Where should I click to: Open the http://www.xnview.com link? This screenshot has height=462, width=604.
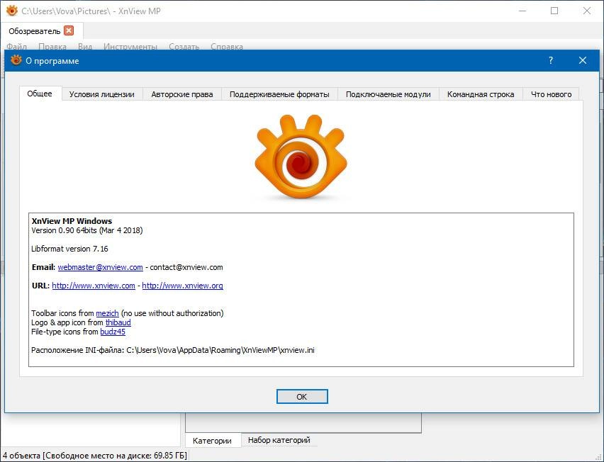(93, 286)
